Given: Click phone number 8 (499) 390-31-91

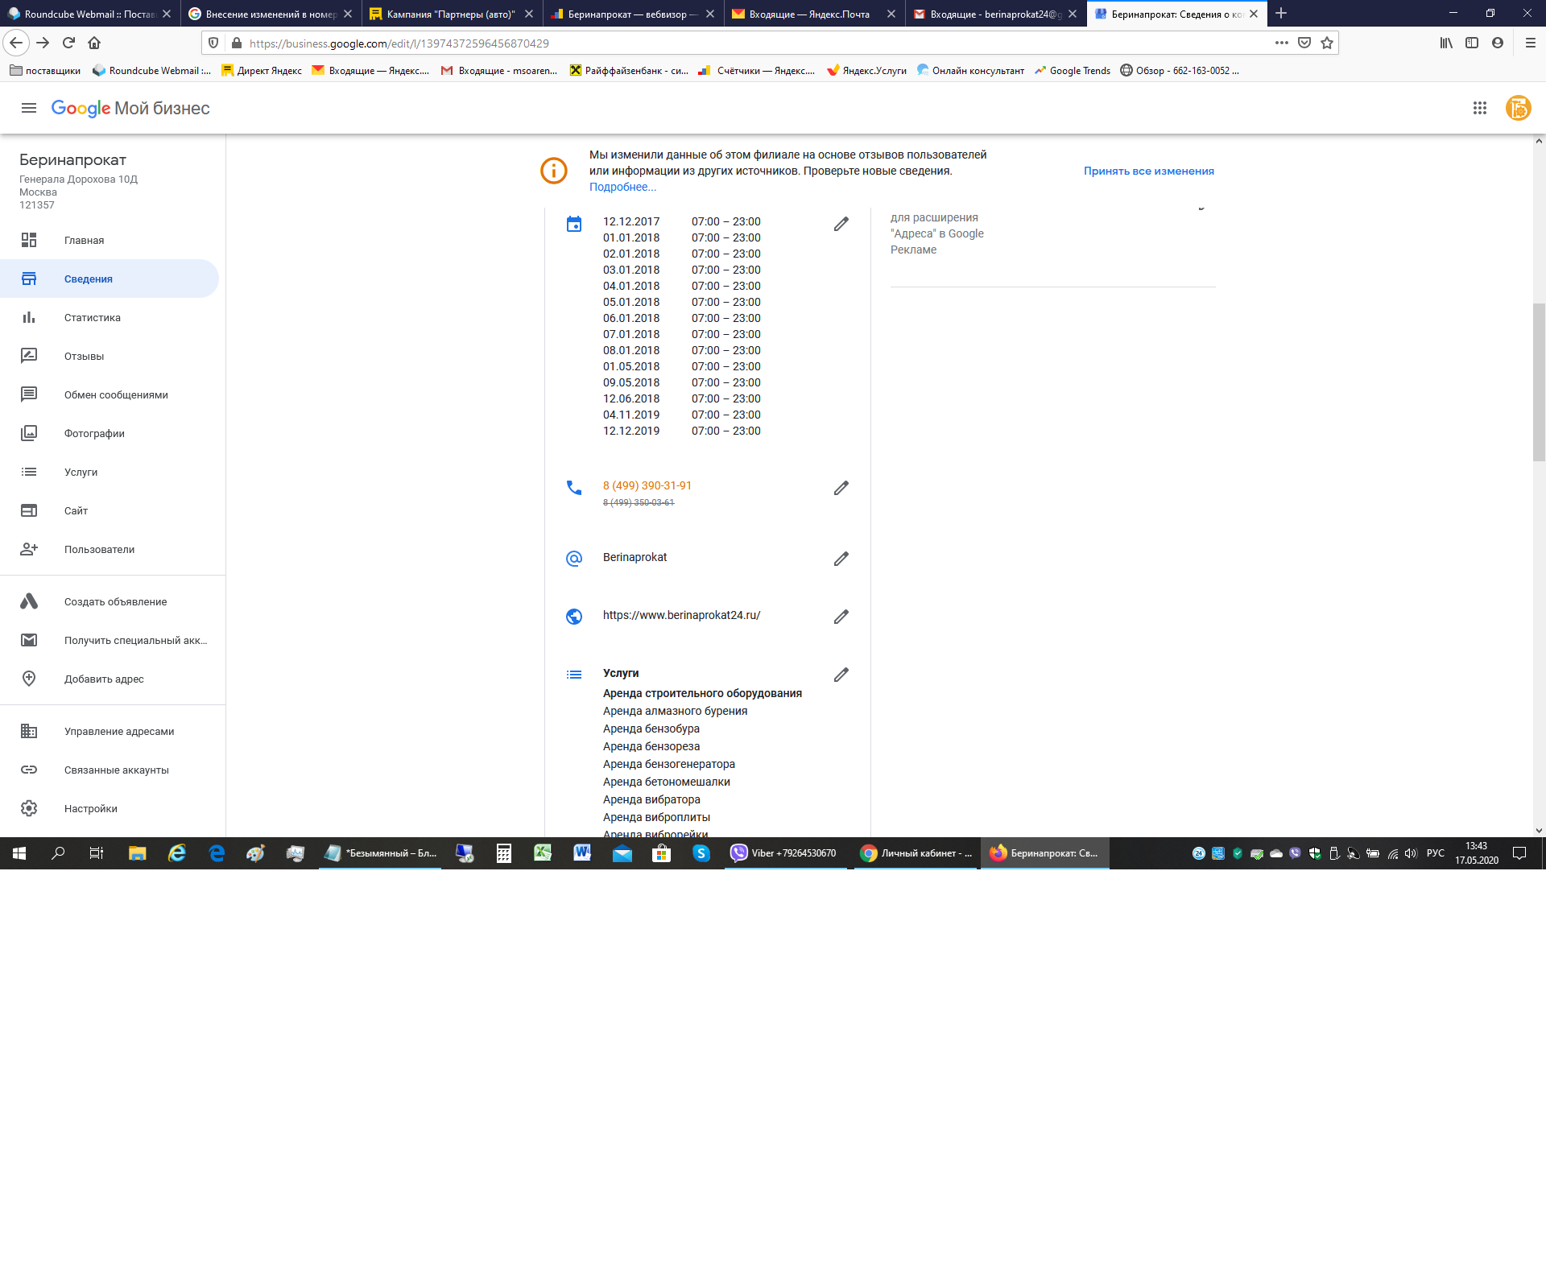Looking at the screenshot, I should point(647,485).
